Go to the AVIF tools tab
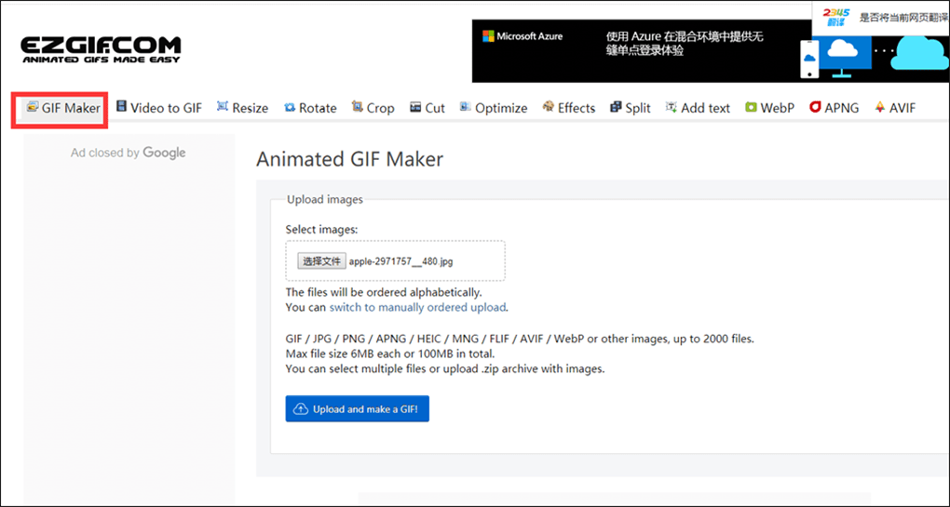This screenshot has width=950, height=507. 895,108
